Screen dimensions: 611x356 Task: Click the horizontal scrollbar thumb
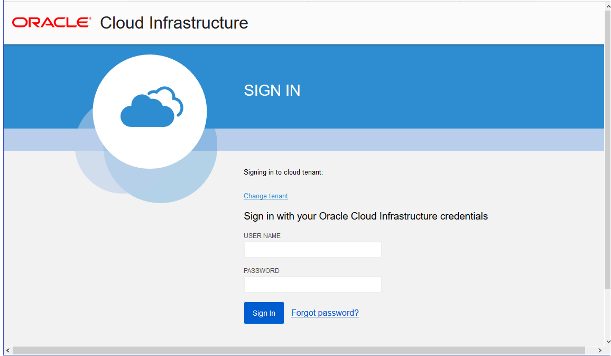[x=299, y=350]
